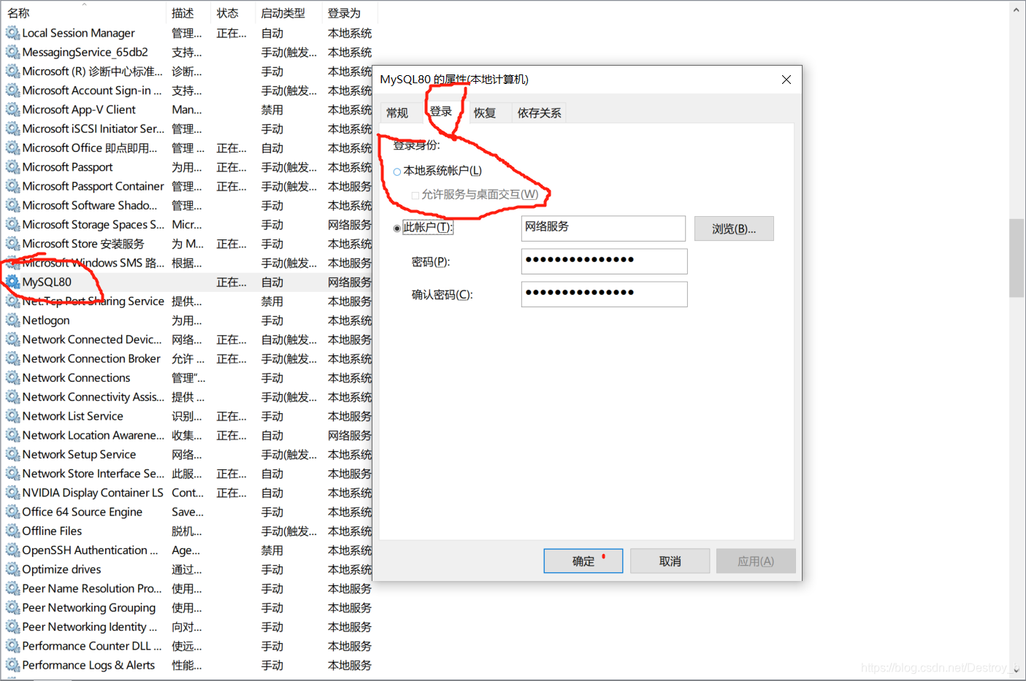
Task: Click the gear icon of Network Location Awareness
Action: (12, 435)
